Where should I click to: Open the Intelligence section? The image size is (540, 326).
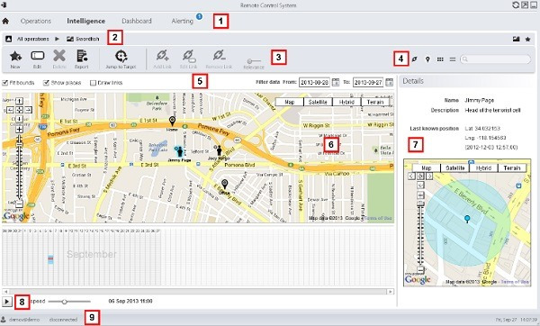point(85,21)
